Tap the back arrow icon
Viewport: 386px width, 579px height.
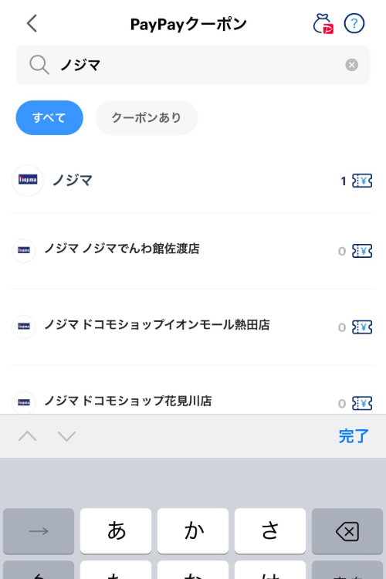tap(32, 23)
